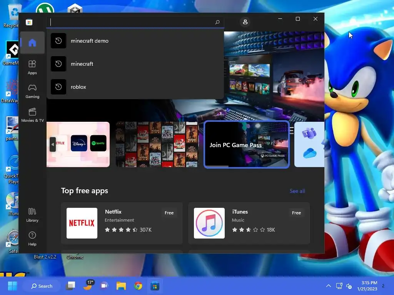394x295 pixels.
Task: Open weather widget on taskbar
Action: [x=88, y=285]
